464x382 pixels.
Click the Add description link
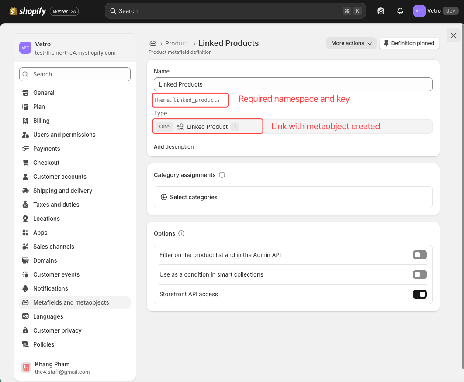click(x=173, y=147)
